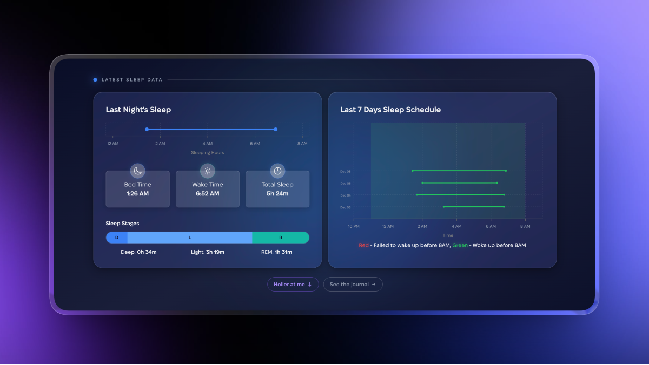The width and height of the screenshot is (649, 365).
Task: Click the Red legend label below chart
Action: [363, 245]
